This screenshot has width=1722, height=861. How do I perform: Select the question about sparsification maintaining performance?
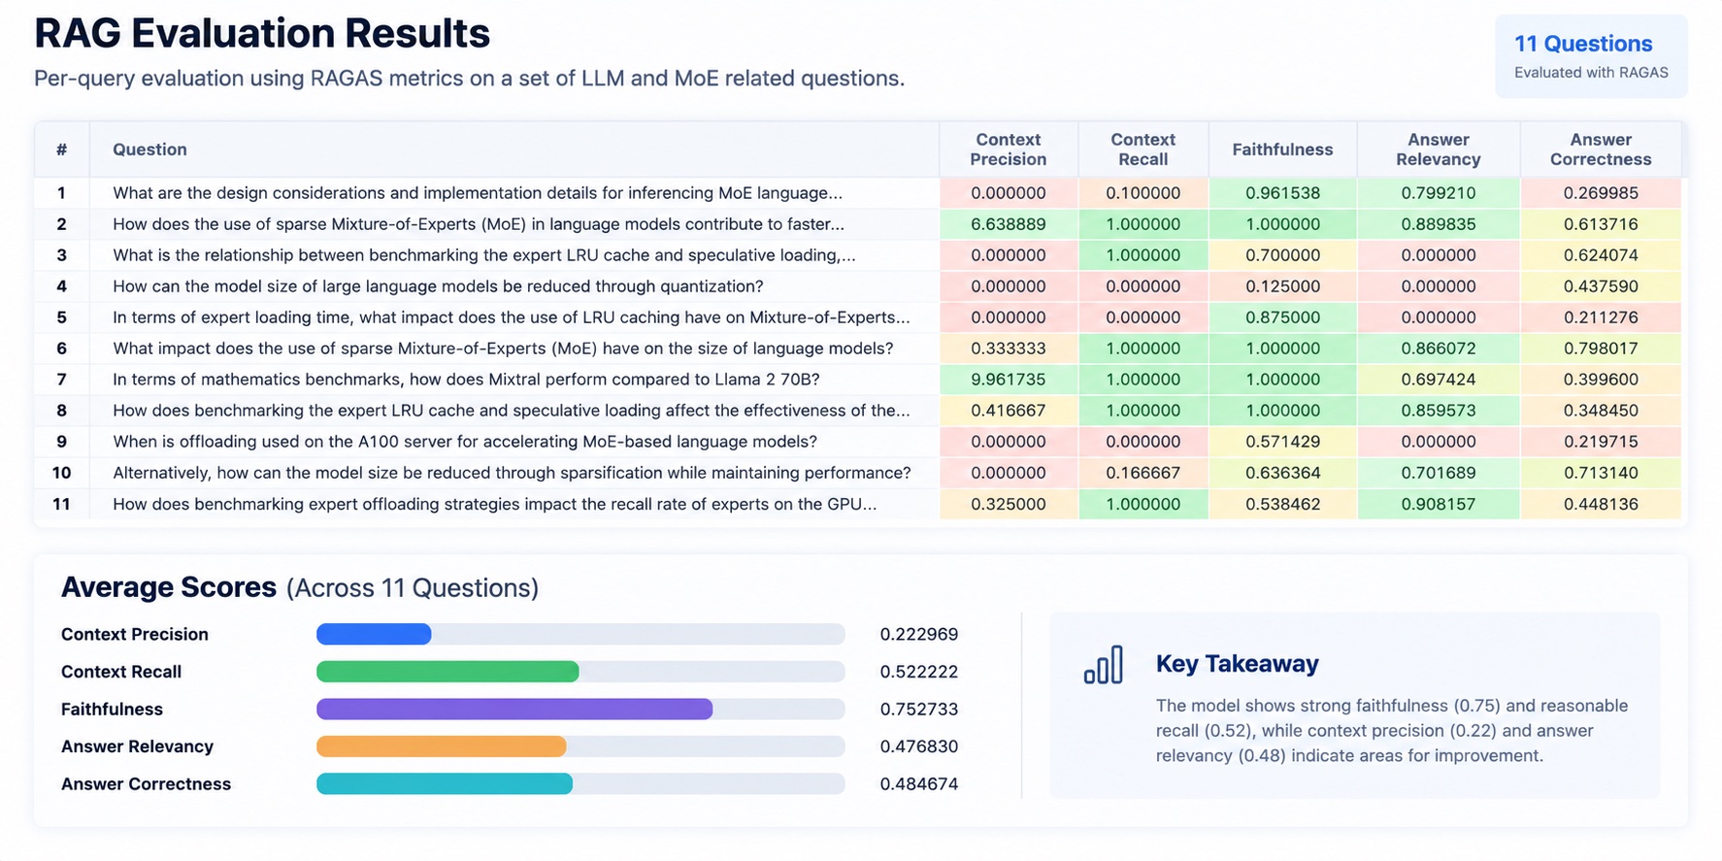512,473
